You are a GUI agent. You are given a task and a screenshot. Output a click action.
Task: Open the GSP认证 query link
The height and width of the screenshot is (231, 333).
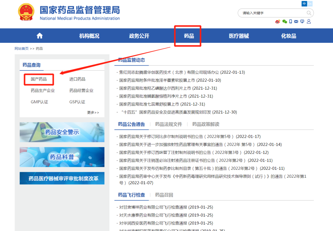(77, 102)
